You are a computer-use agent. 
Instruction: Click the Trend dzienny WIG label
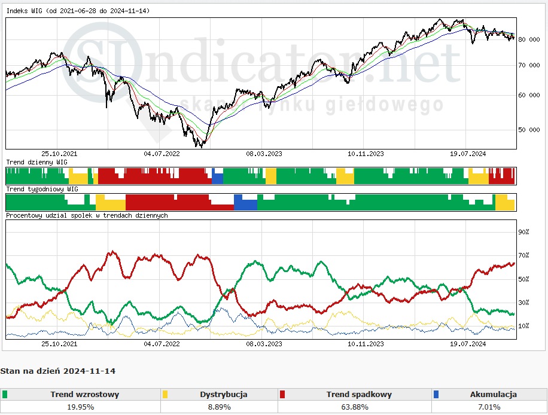pyautogui.click(x=37, y=162)
